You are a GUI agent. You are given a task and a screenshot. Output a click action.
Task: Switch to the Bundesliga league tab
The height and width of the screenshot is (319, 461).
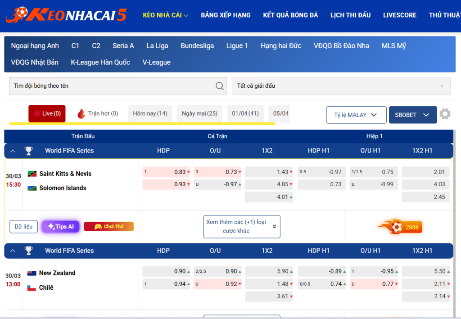pos(197,45)
